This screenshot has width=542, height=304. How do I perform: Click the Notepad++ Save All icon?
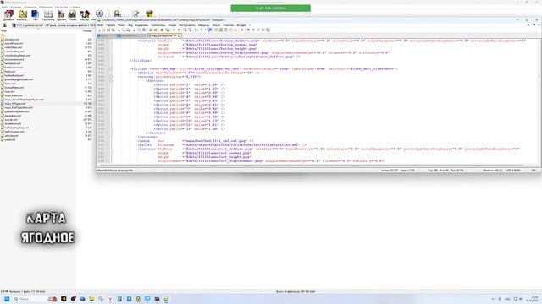(x=113, y=30)
